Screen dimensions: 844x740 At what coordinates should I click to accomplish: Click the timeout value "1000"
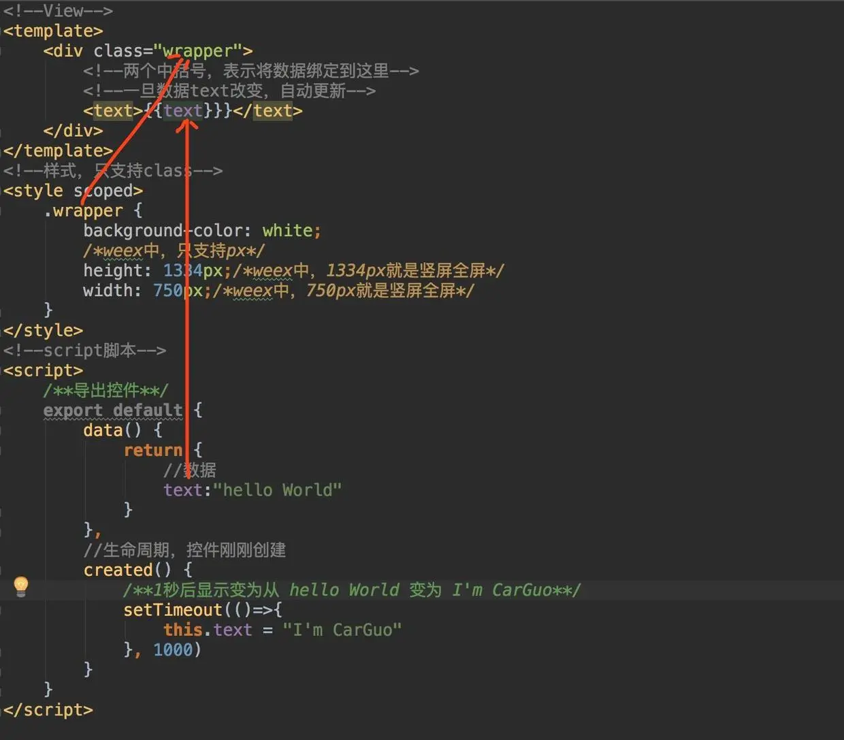(x=173, y=649)
